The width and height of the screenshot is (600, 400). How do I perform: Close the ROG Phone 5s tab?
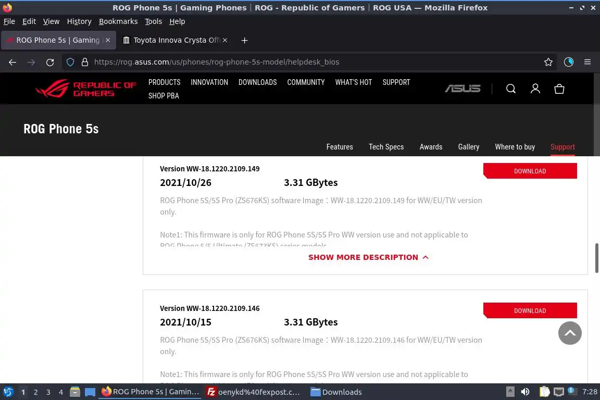[108, 40]
